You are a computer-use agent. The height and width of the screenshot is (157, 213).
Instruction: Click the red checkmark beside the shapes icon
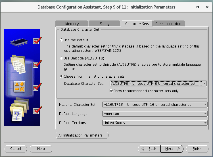[37, 87]
